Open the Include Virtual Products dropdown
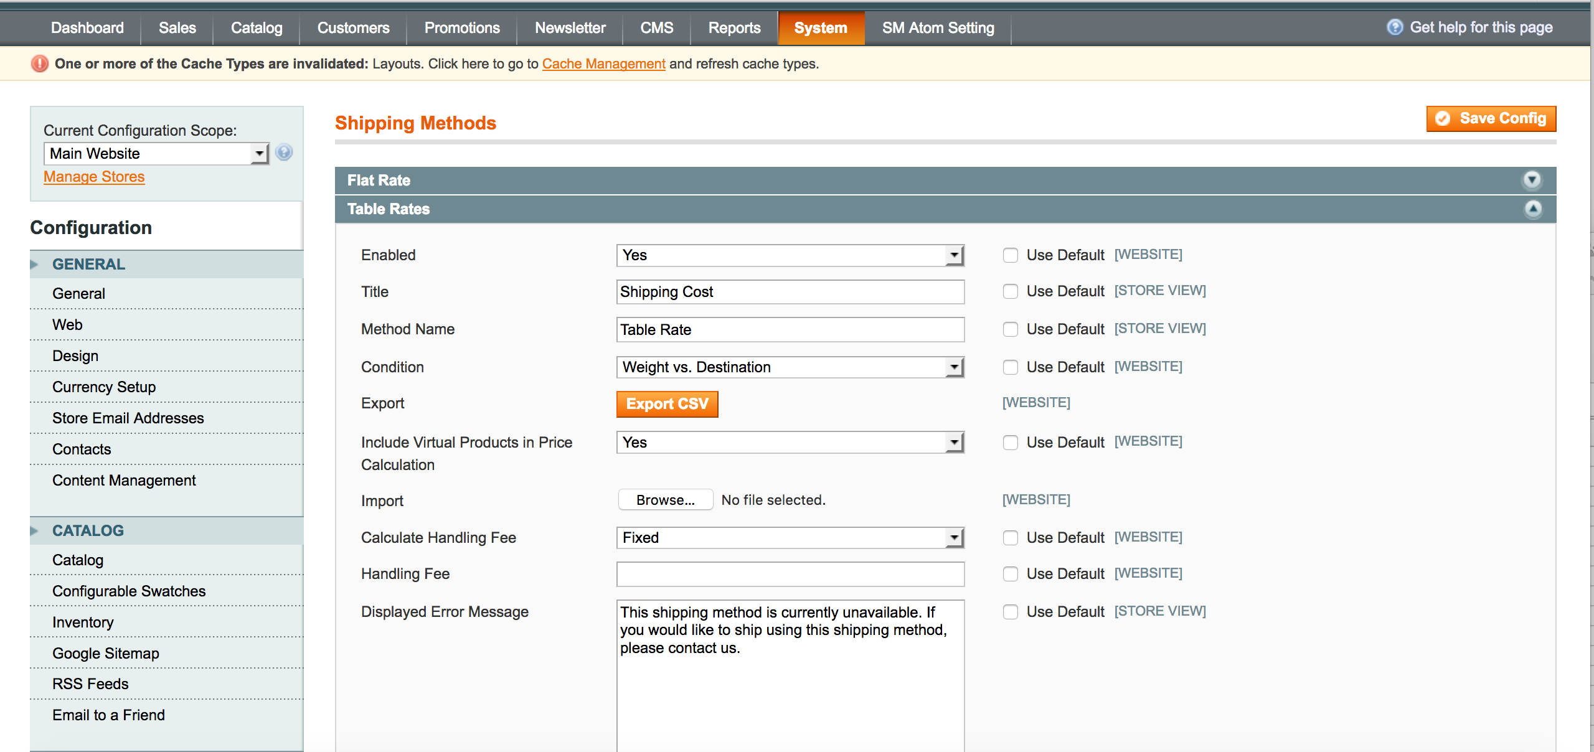The height and width of the screenshot is (752, 1594). [790, 443]
